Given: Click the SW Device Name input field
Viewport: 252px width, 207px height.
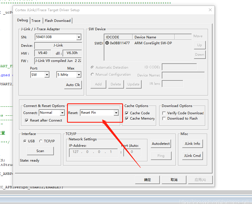Looking at the screenshot, I should tap(183, 75).
